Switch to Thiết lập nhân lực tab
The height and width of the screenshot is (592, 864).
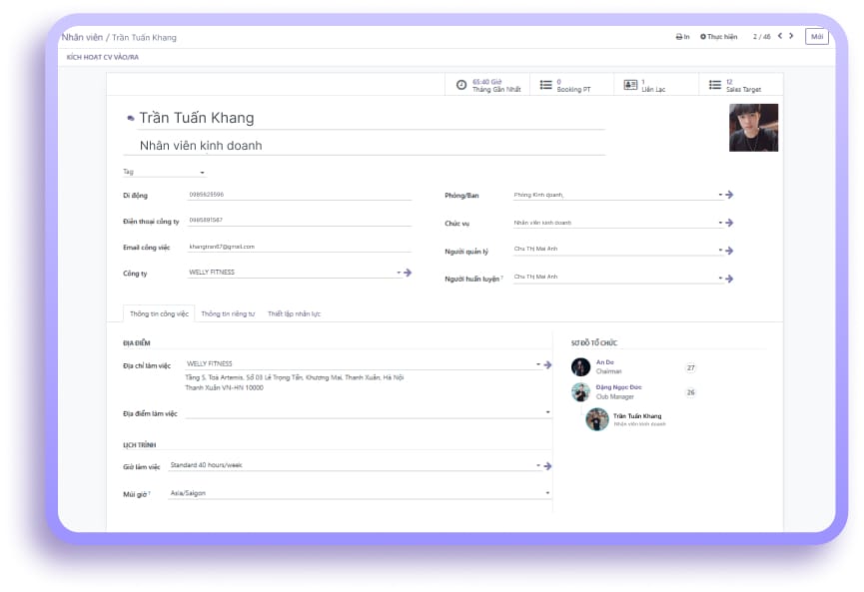pyautogui.click(x=294, y=313)
